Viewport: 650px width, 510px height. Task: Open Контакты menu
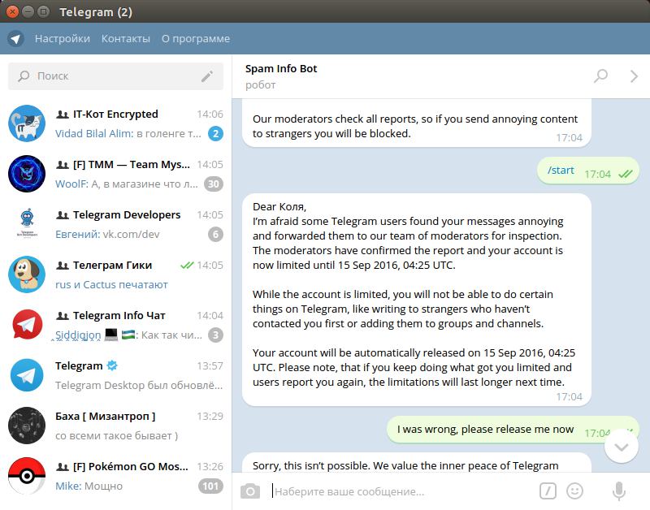(126, 38)
